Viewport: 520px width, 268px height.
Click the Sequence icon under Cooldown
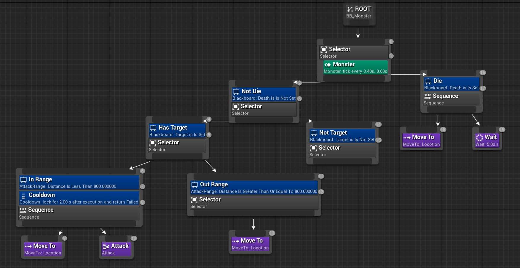coord(23,210)
